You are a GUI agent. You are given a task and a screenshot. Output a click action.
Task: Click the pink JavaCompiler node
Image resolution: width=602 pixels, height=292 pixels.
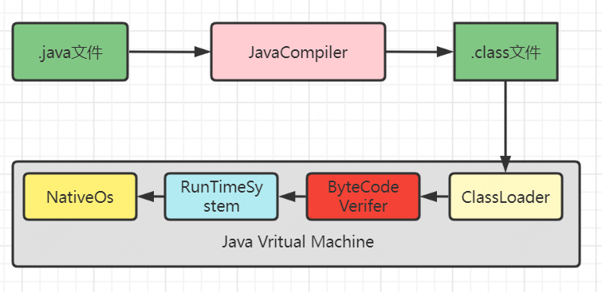pos(298,52)
